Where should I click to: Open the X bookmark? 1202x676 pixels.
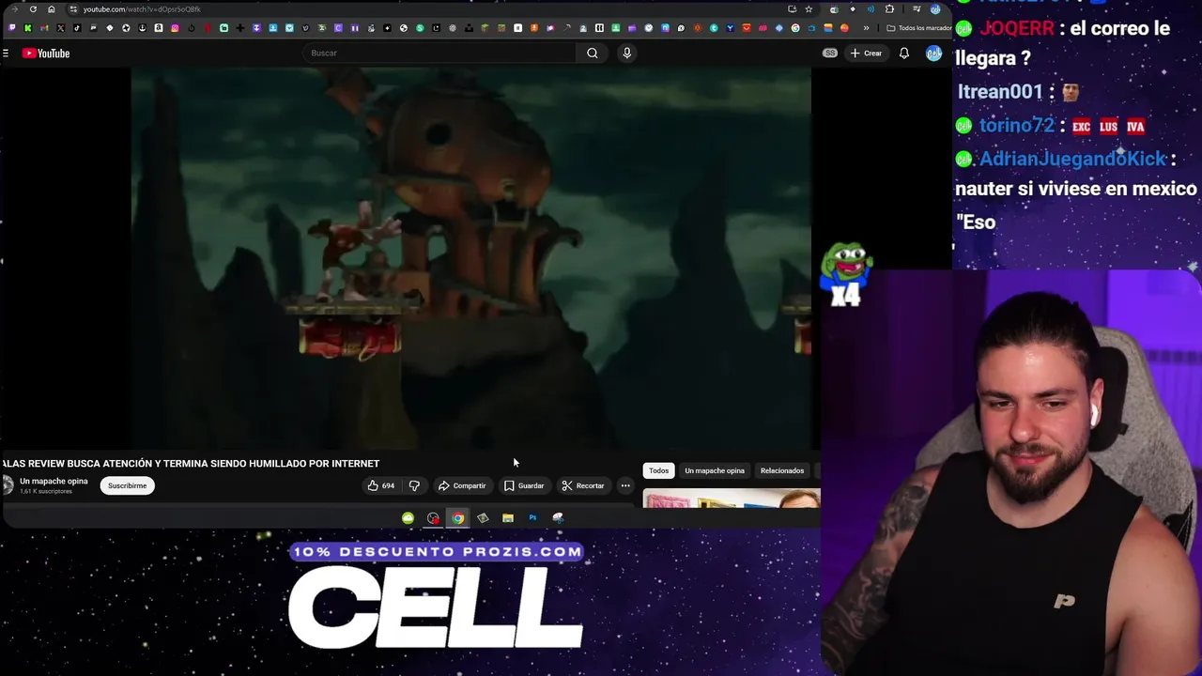click(x=60, y=28)
